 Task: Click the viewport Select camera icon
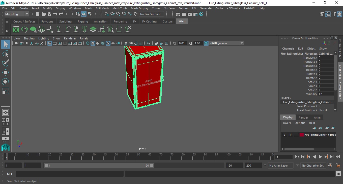click(16, 43)
